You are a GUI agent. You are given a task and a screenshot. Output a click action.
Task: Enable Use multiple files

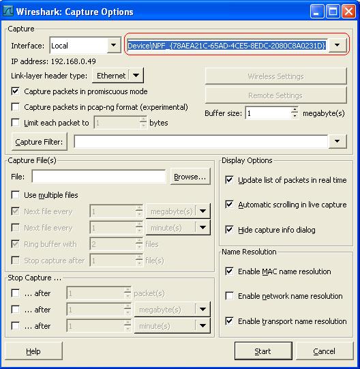(x=16, y=195)
